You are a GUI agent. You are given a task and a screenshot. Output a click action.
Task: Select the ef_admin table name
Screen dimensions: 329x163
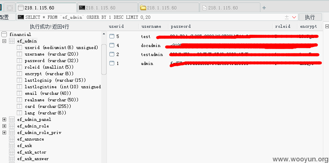click(x=27, y=41)
